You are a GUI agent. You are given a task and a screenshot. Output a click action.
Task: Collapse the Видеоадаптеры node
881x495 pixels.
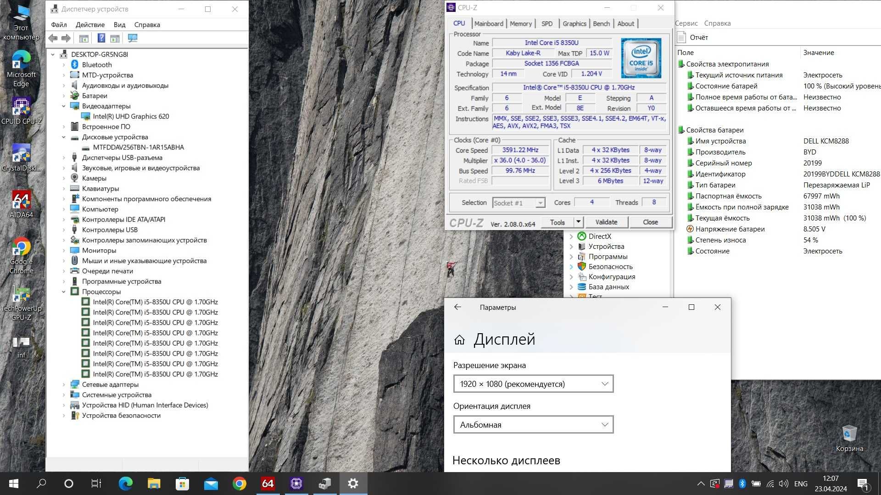pos(64,106)
